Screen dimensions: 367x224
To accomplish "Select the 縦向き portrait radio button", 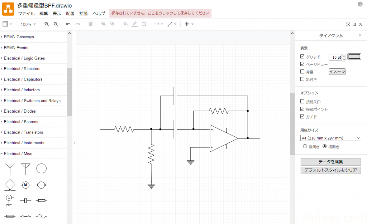I will pos(305,146).
